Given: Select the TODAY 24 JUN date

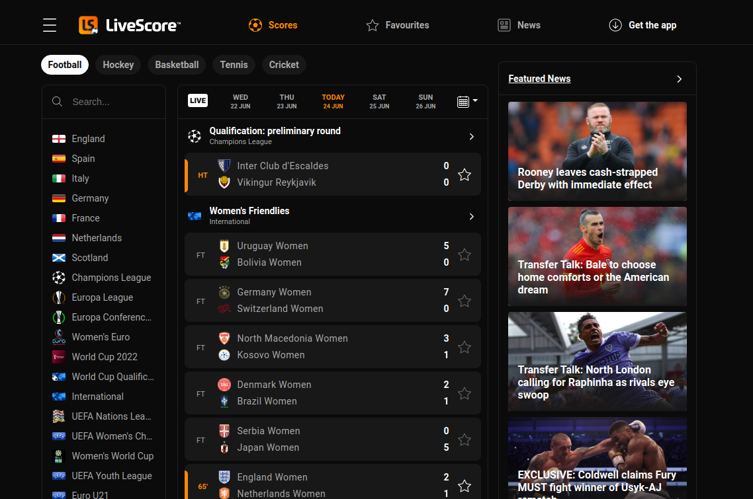Looking at the screenshot, I should click(x=333, y=101).
